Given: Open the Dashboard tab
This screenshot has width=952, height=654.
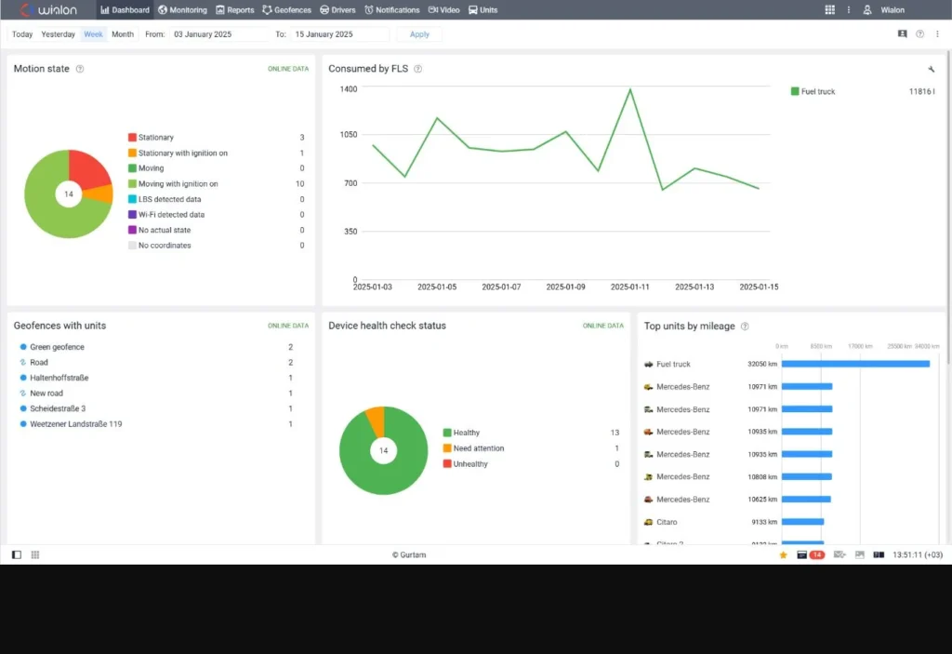Looking at the screenshot, I should pyautogui.click(x=126, y=9).
